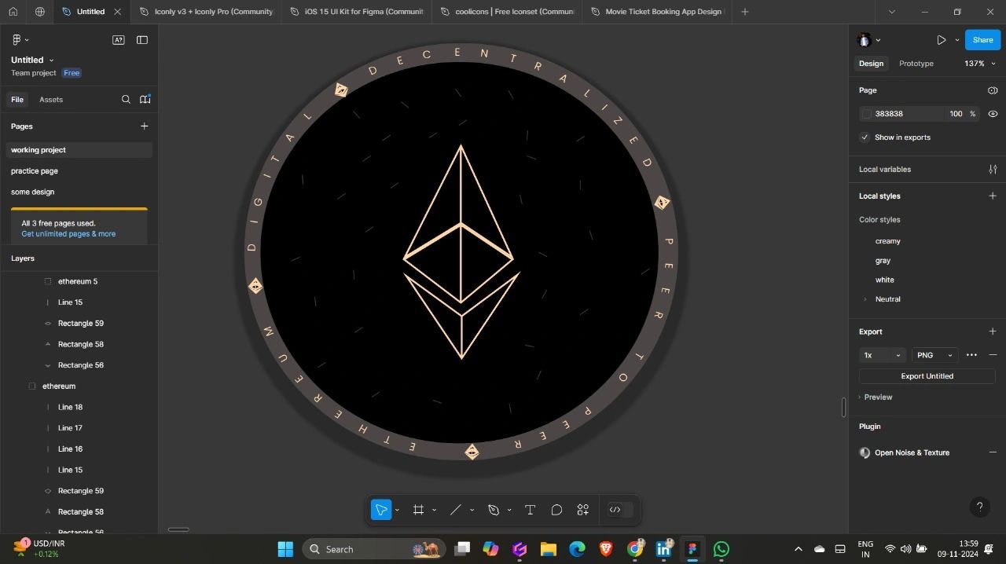The image size is (1006, 564).
Task: Expand the Neutral style group
Action: pos(865,299)
